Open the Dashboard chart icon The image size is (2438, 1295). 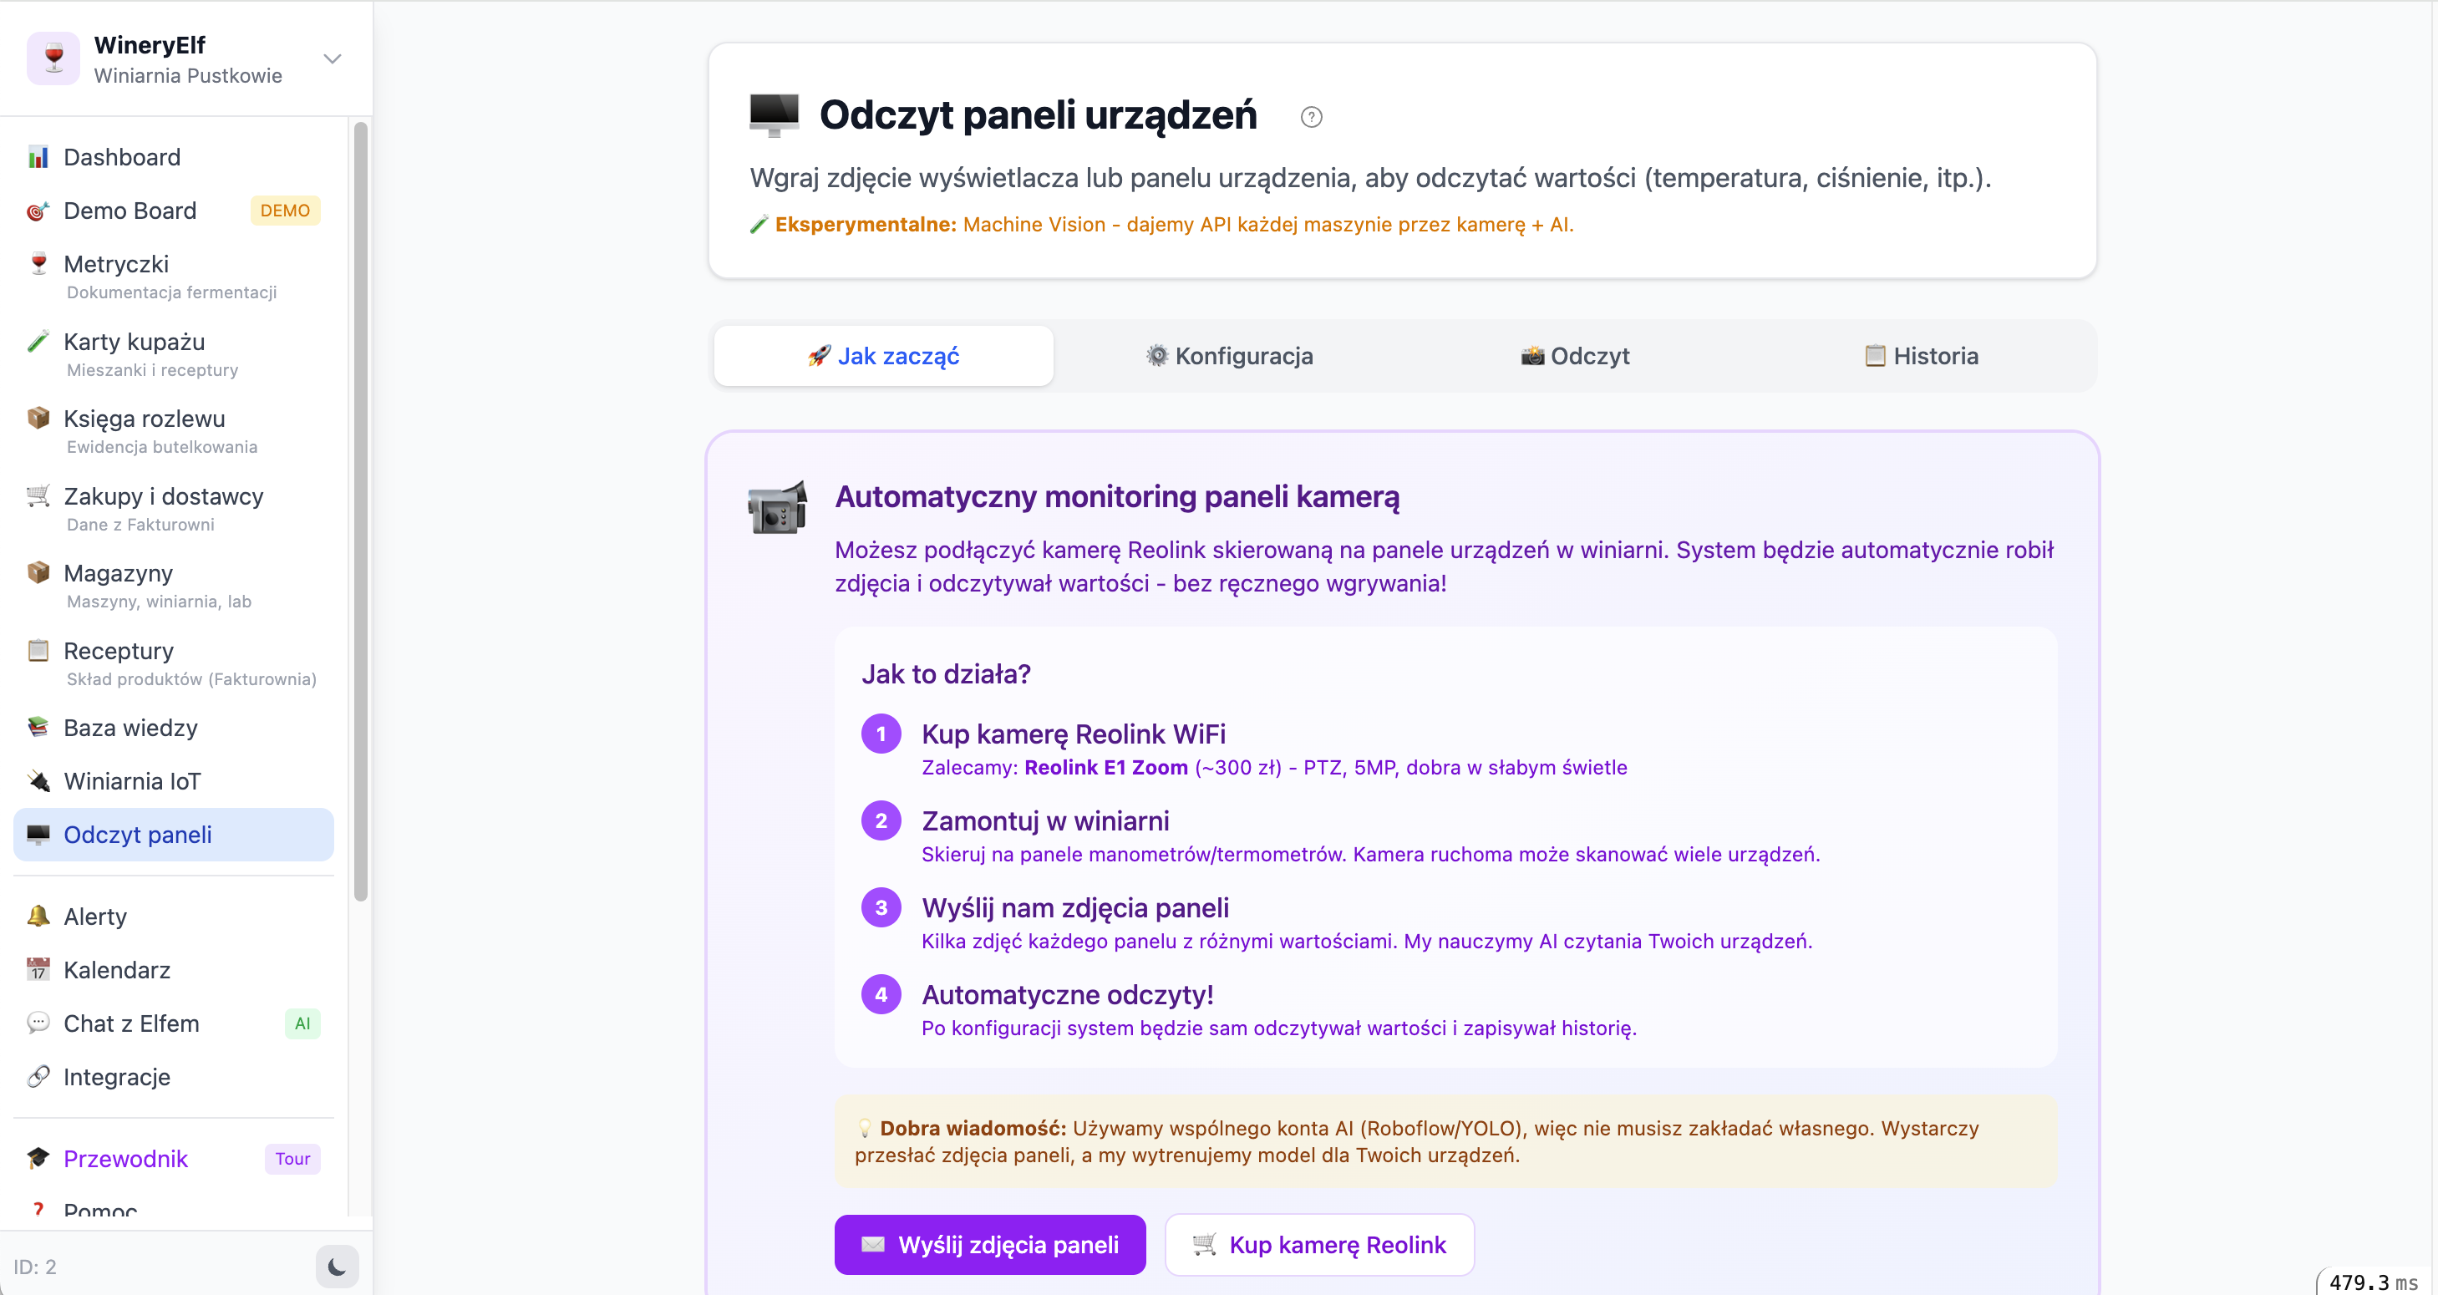(x=38, y=157)
